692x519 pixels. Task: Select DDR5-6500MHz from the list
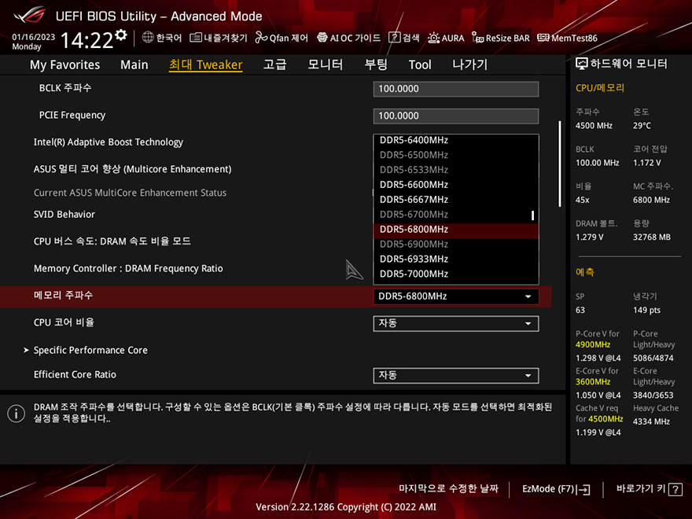tap(456, 155)
